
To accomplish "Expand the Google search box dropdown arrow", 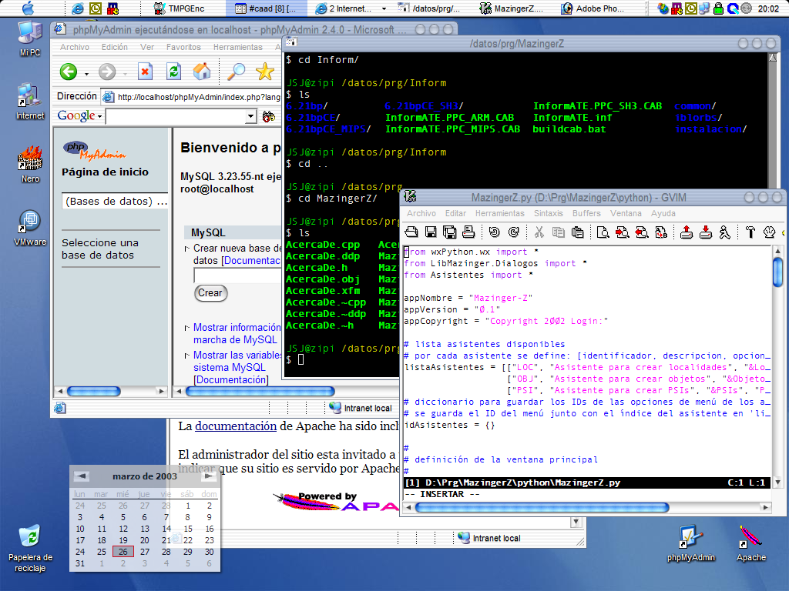I will tap(250, 117).
